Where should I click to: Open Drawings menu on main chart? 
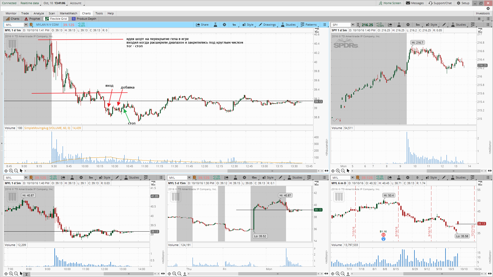tap(267, 25)
